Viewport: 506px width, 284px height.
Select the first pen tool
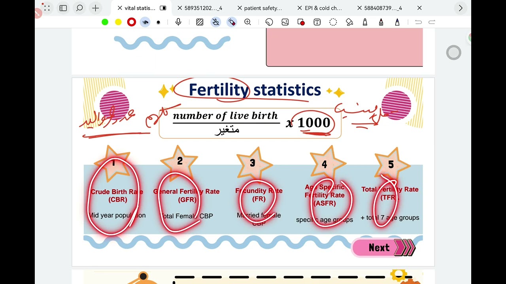tap(365, 22)
